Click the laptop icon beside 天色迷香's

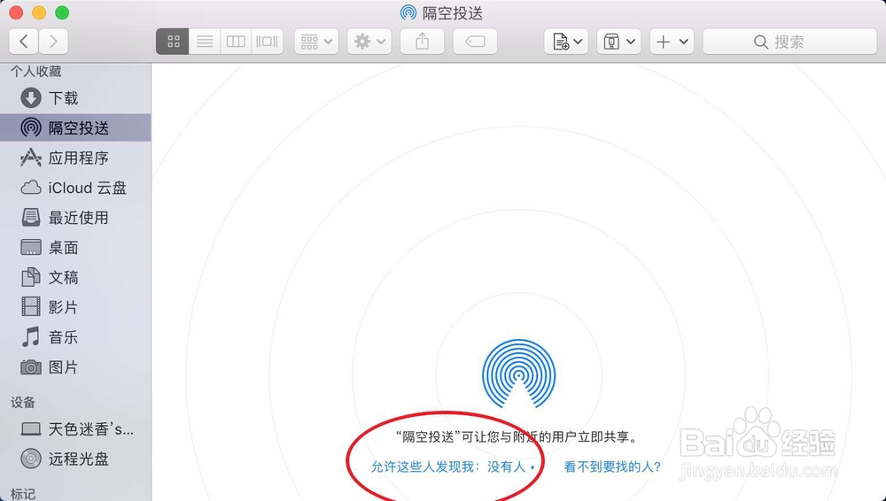(30, 430)
